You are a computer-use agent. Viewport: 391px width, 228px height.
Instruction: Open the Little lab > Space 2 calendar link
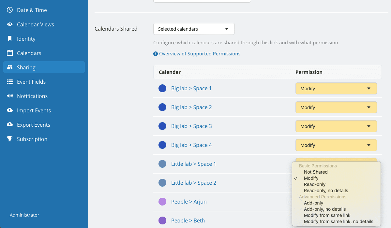click(x=193, y=183)
